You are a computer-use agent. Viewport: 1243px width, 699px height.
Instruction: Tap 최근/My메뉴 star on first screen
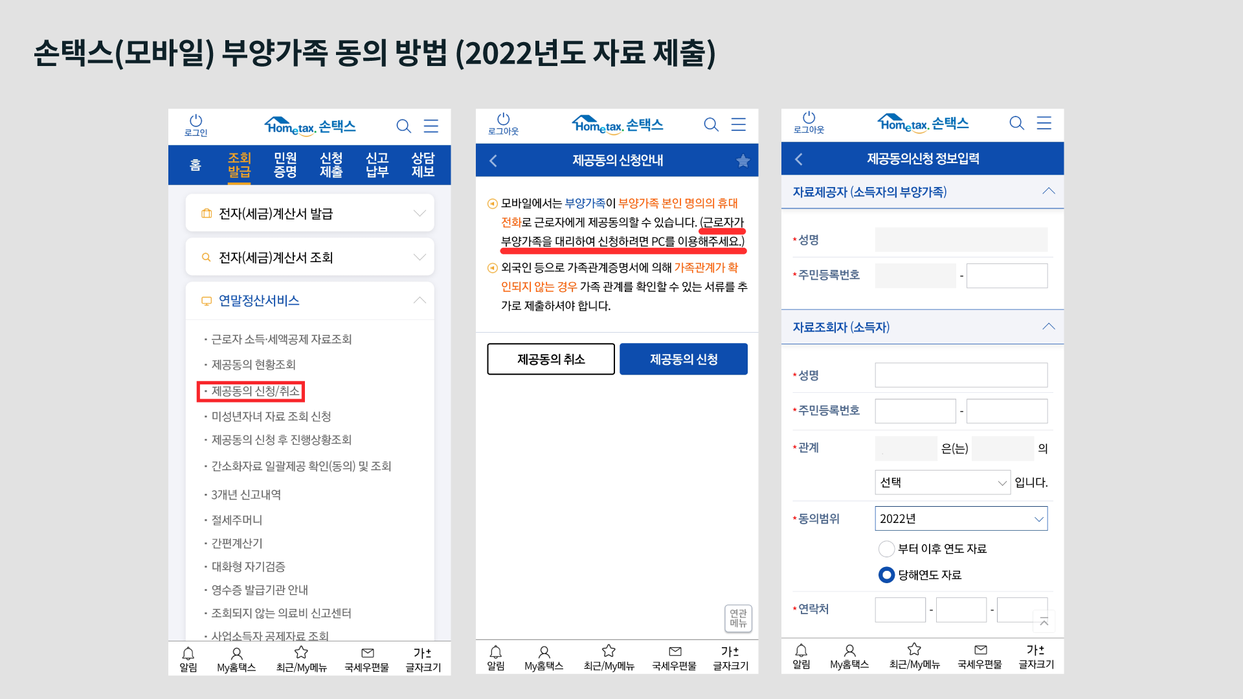(x=301, y=659)
